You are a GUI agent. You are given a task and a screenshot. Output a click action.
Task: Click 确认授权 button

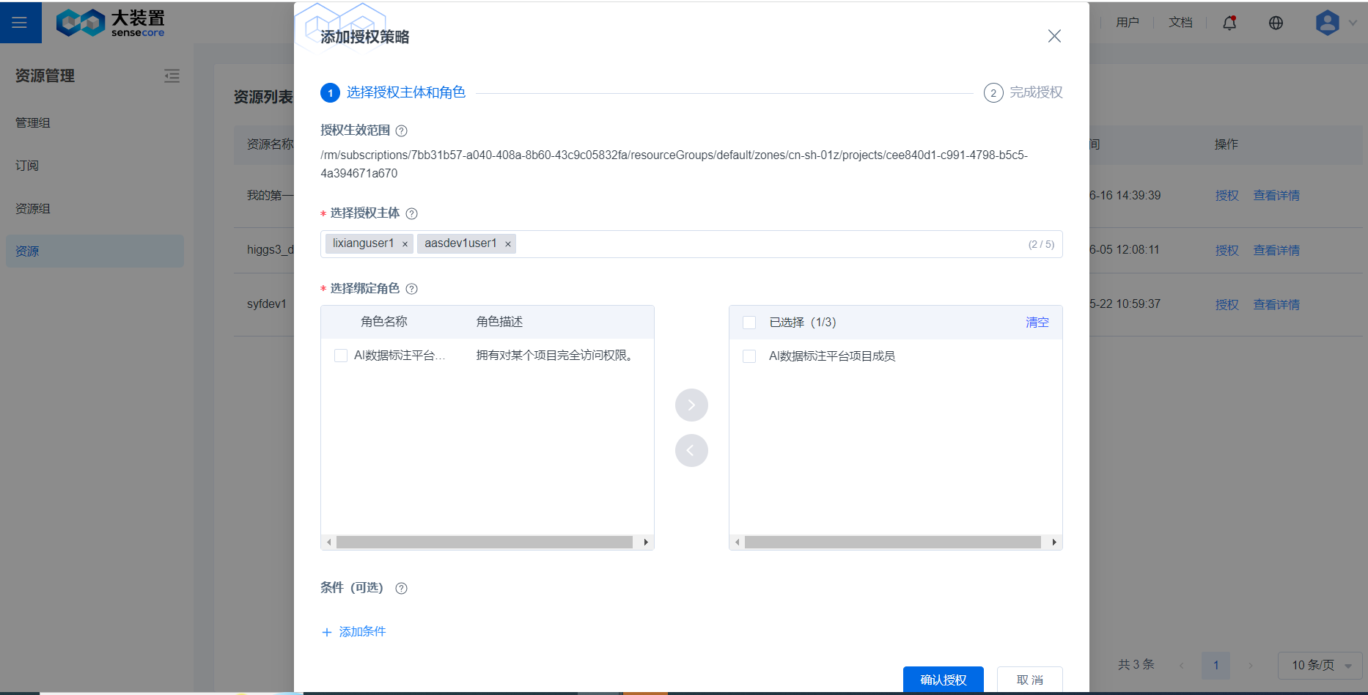pos(944,680)
